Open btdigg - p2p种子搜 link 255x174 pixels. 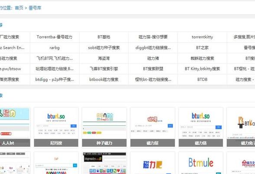pos(54,80)
